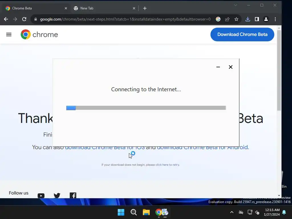Click the scrollbar up arrow
Screen dimensions: 292x219
click(279, 28)
